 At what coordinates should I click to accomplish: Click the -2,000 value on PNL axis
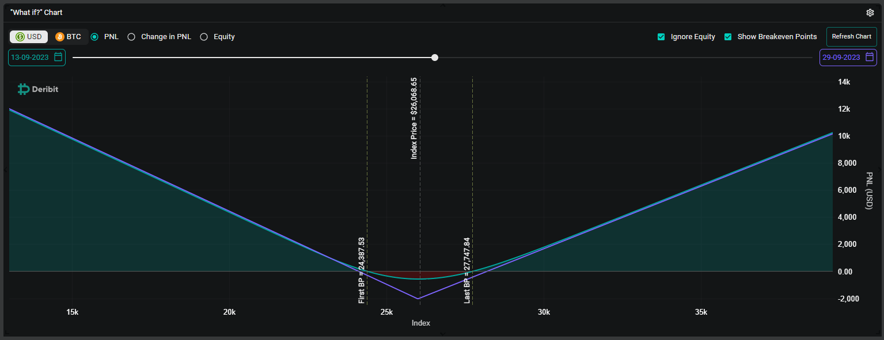coord(848,299)
